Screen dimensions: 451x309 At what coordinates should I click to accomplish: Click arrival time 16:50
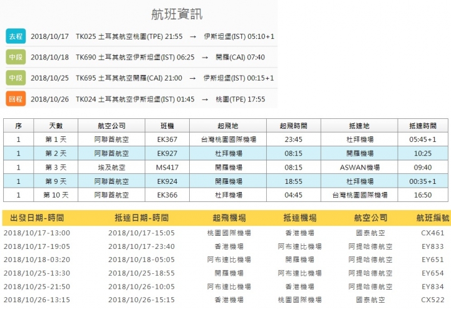tap(423, 195)
